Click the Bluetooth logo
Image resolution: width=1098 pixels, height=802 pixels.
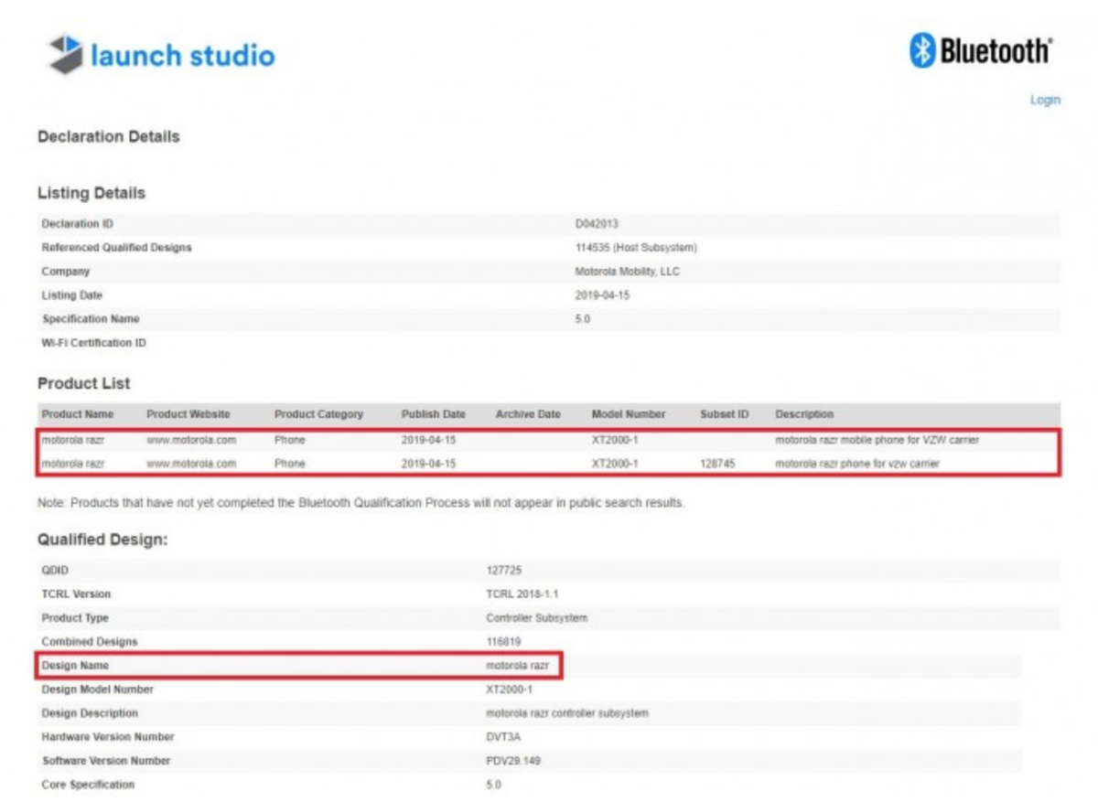click(980, 51)
